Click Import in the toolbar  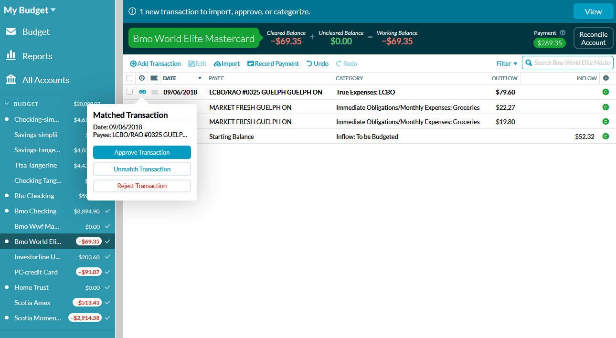click(x=227, y=63)
